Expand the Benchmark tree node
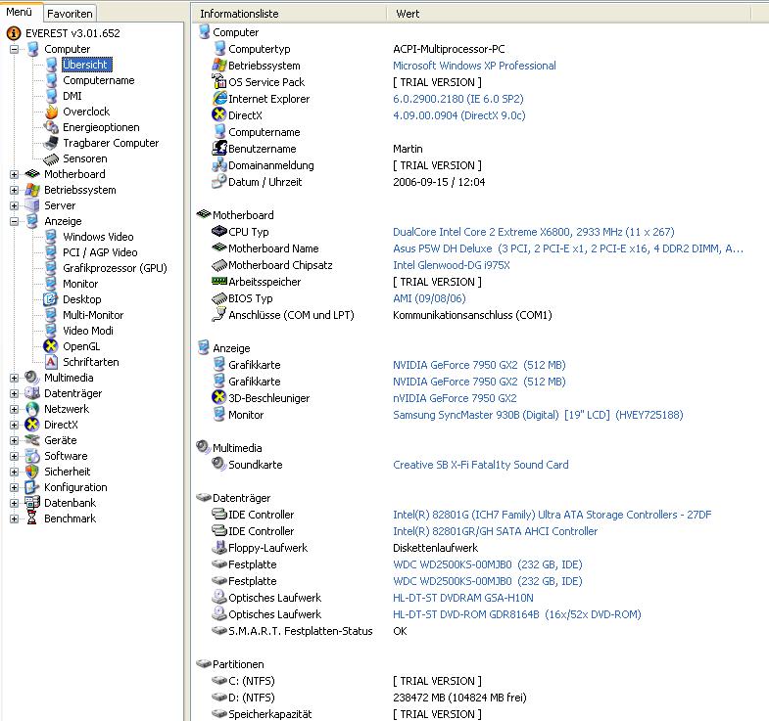Image resolution: width=769 pixels, height=721 pixels. [x=15, y=518]
